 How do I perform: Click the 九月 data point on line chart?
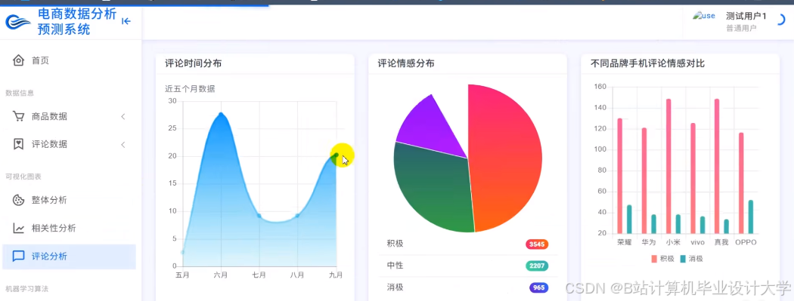[x=336, y=155]
